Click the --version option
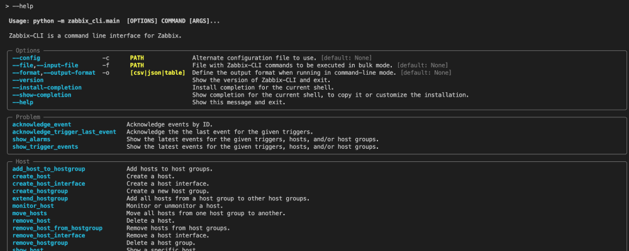The height and width of the screenshot is (251, 629). click(28, 80)
